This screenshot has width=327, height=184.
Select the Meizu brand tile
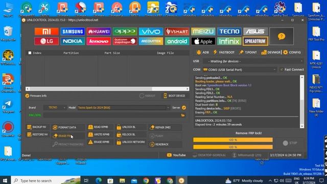(203, 32)
